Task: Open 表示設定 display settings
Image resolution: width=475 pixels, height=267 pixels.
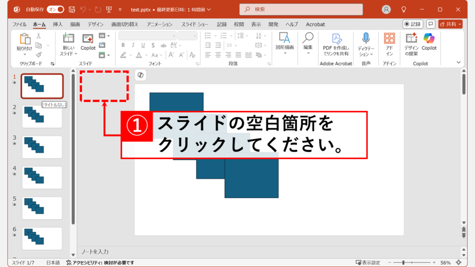Action: [x=368, y=262]
